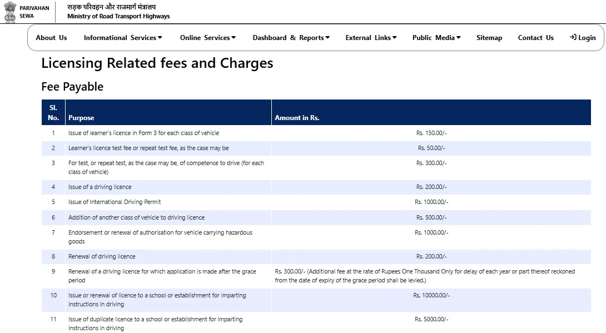Expand the Dashboard & Reports dropdown
This screenshot has width=606, height=333.
tap(291, 38)
